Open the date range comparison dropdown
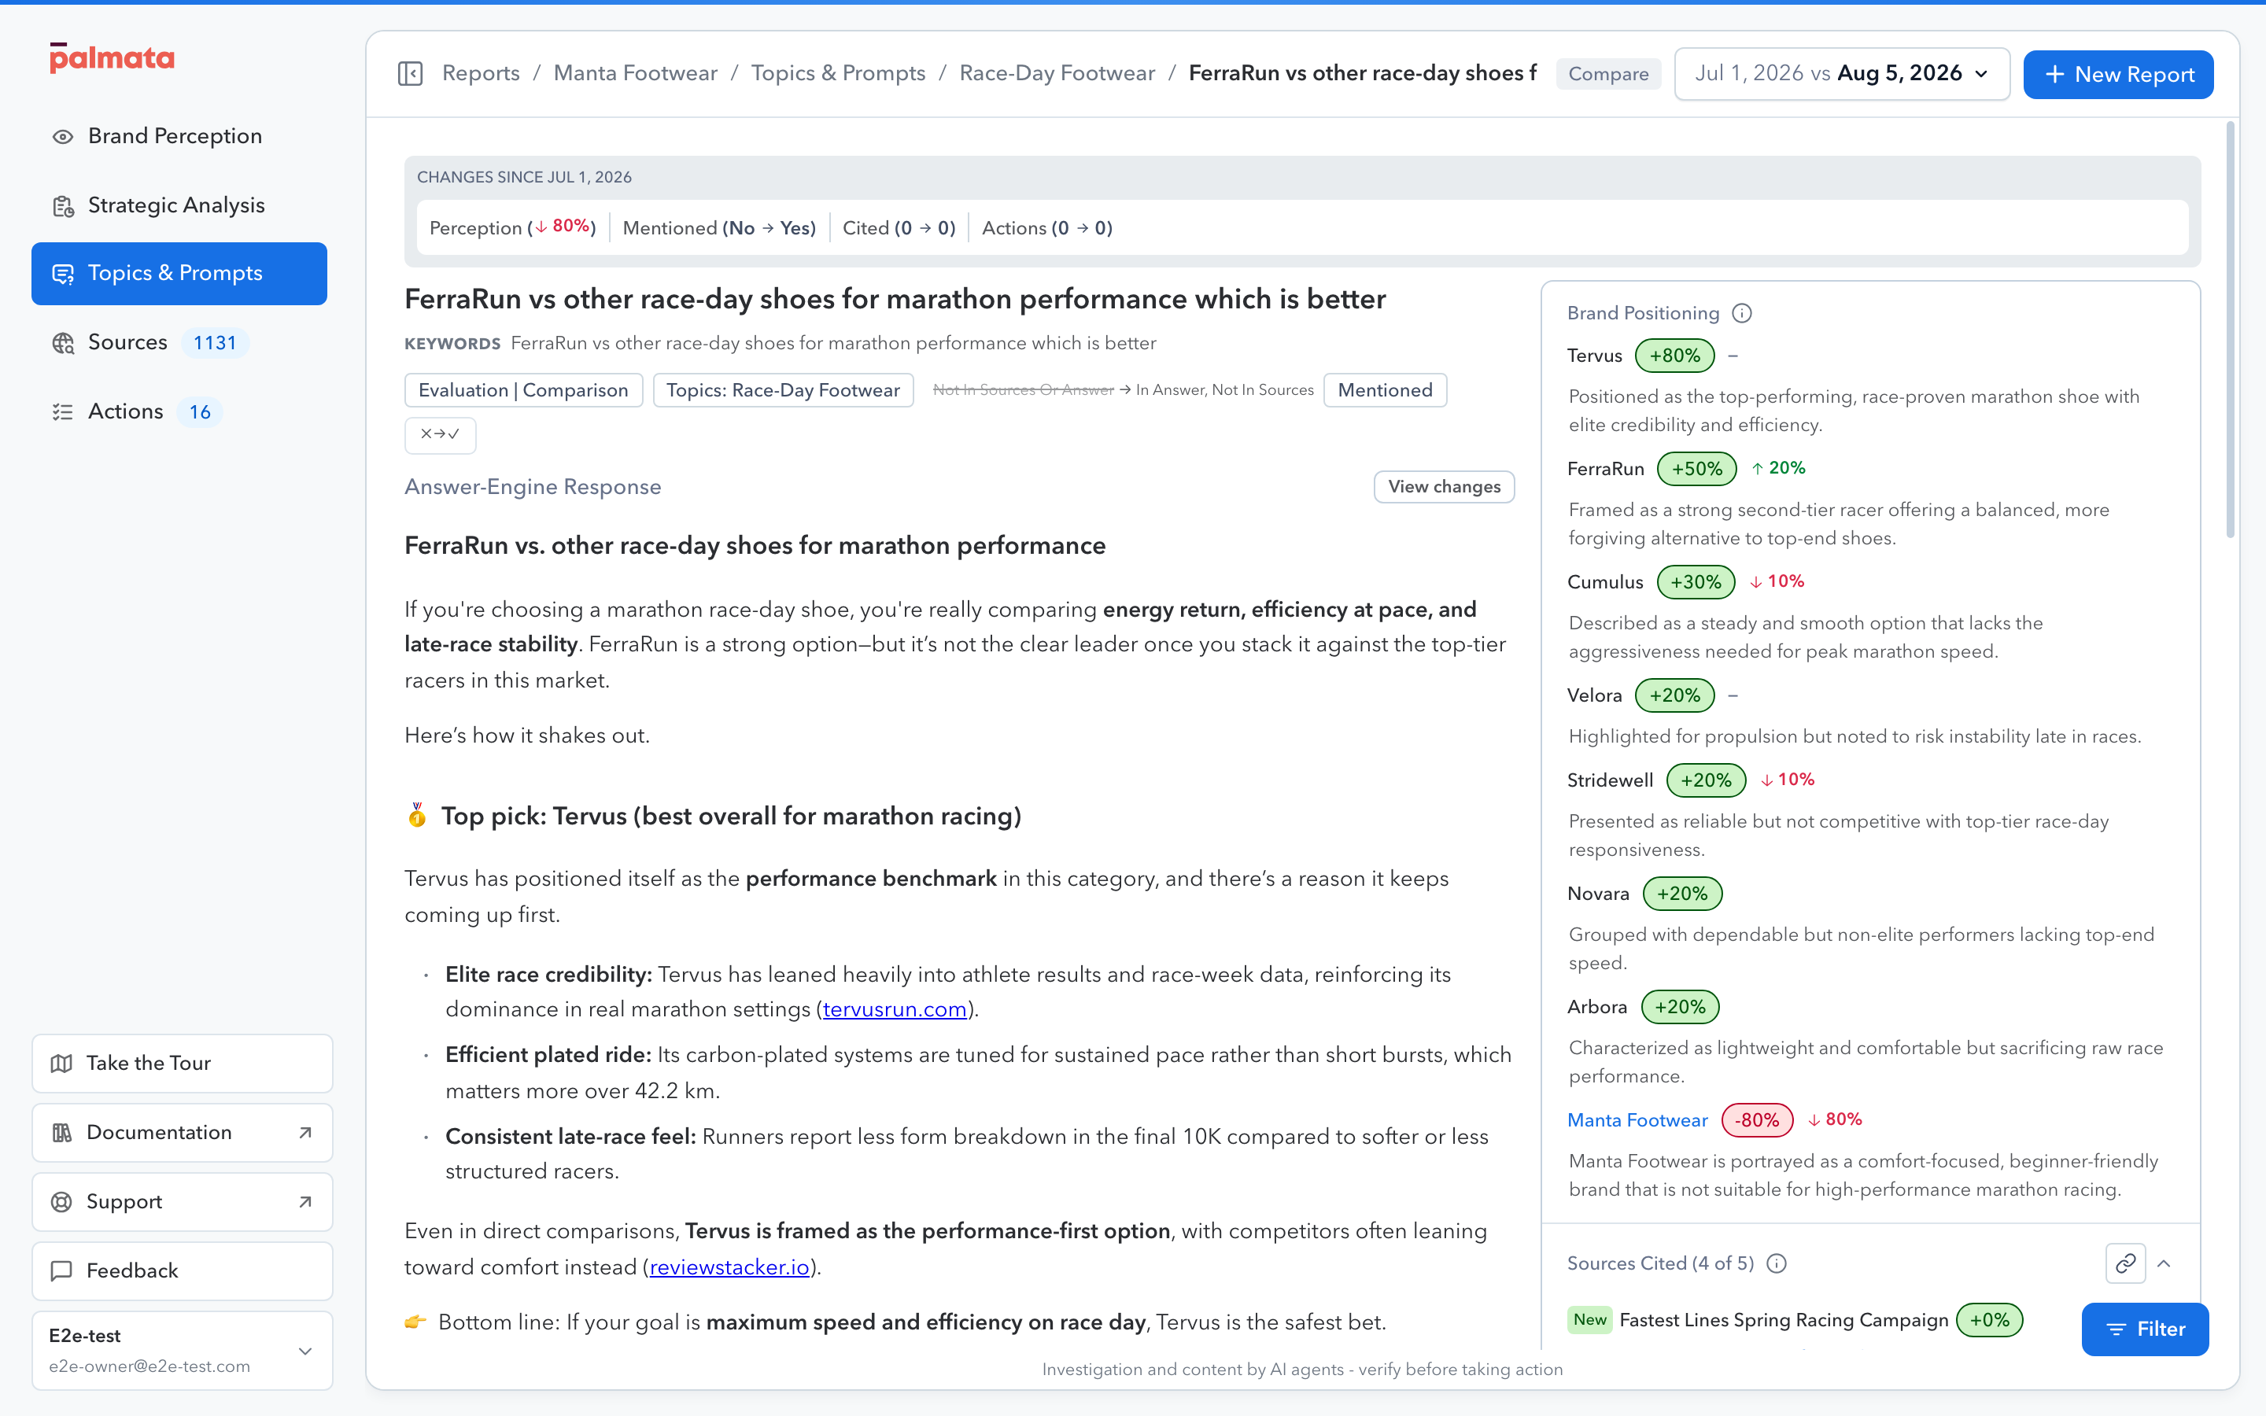This screenshot has width=2266, height=1416. [x=1841, y=74]
